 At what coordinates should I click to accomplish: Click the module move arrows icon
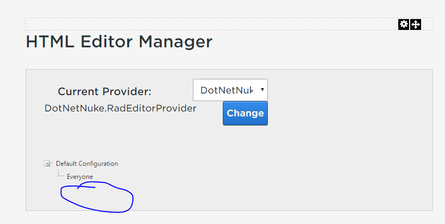[416, 24]
